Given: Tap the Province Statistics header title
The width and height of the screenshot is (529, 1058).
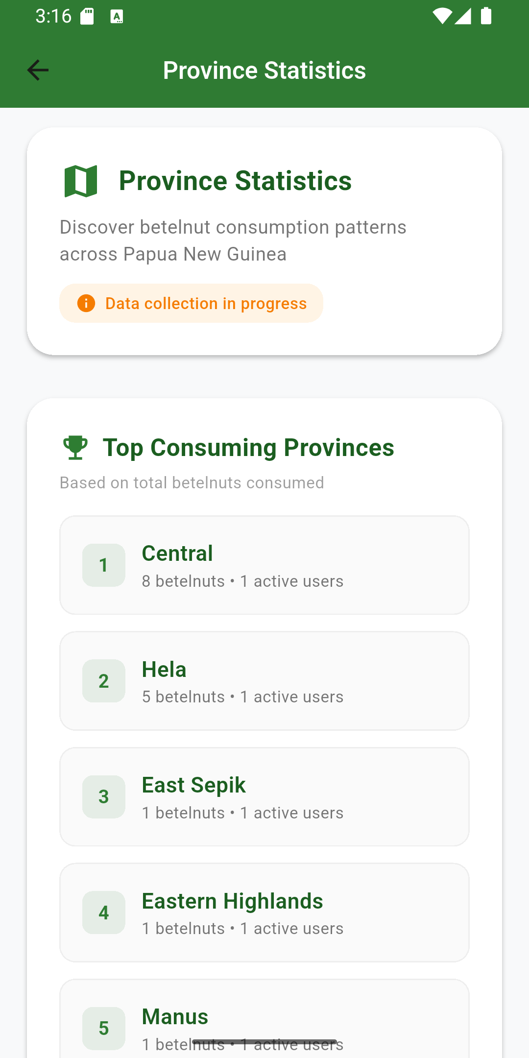Looking at the screenshot, I should pyautogui.click(x=264, y=70).
